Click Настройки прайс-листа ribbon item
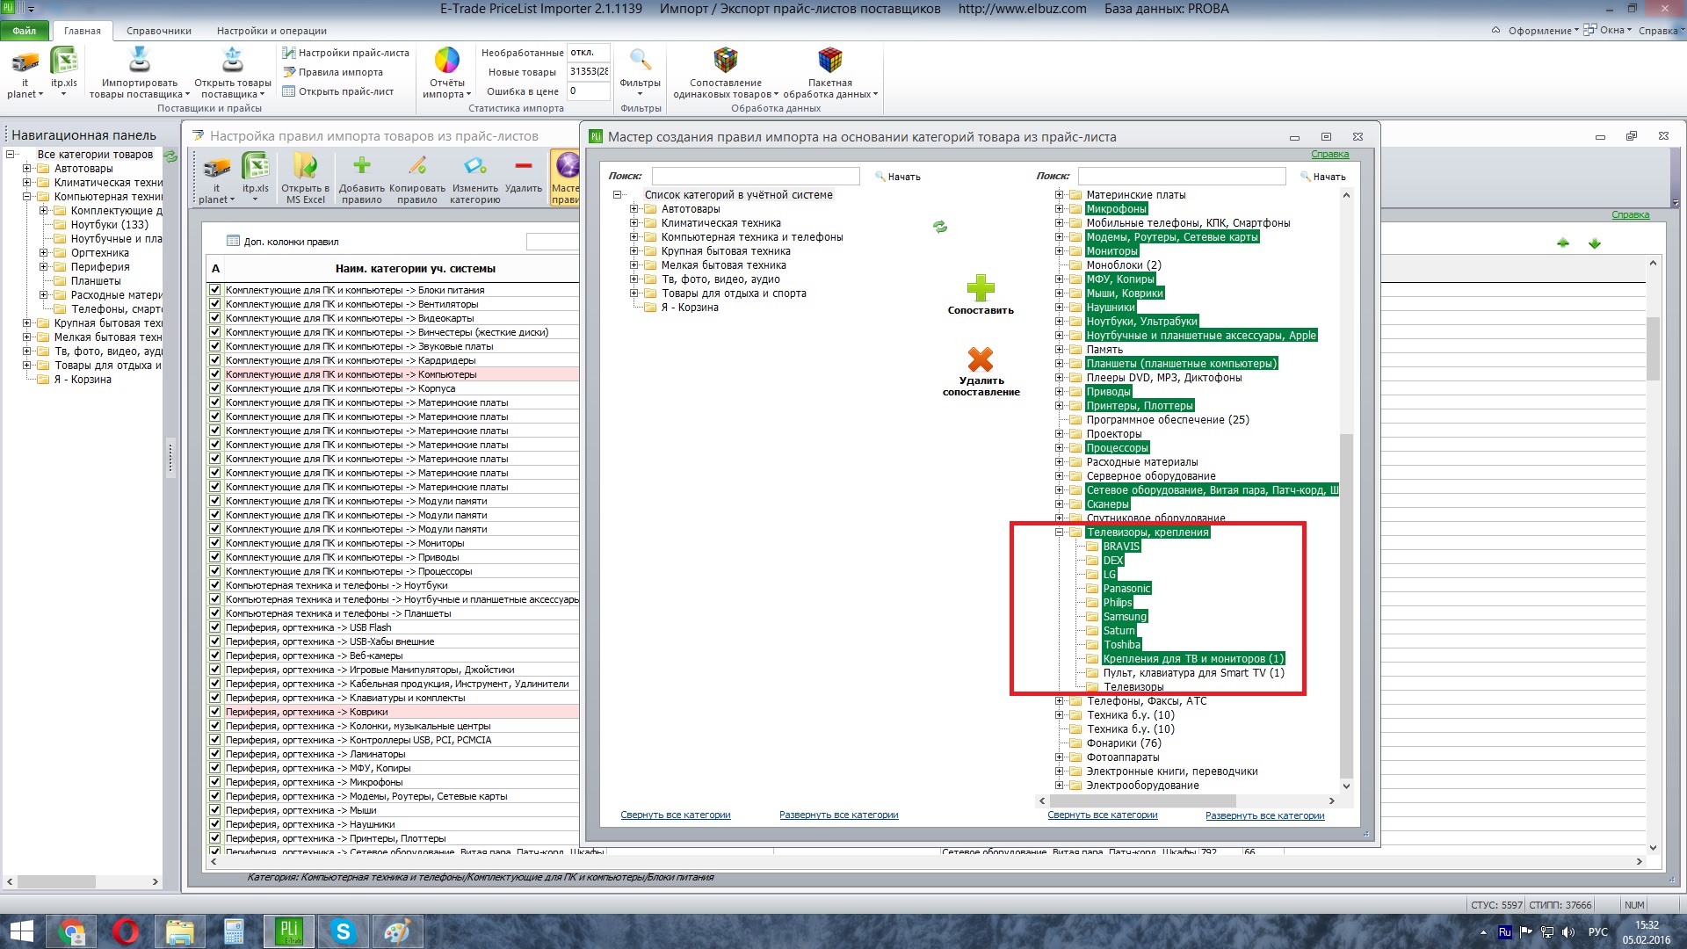This screenshot has width=1687, height=949. point(346,53)
